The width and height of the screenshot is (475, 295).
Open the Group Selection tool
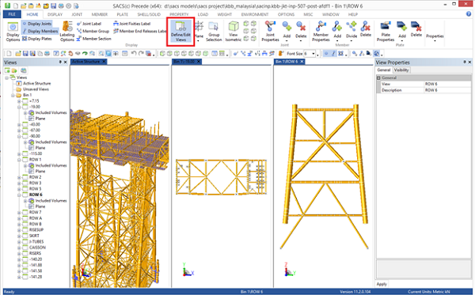(x=214, y=32)
